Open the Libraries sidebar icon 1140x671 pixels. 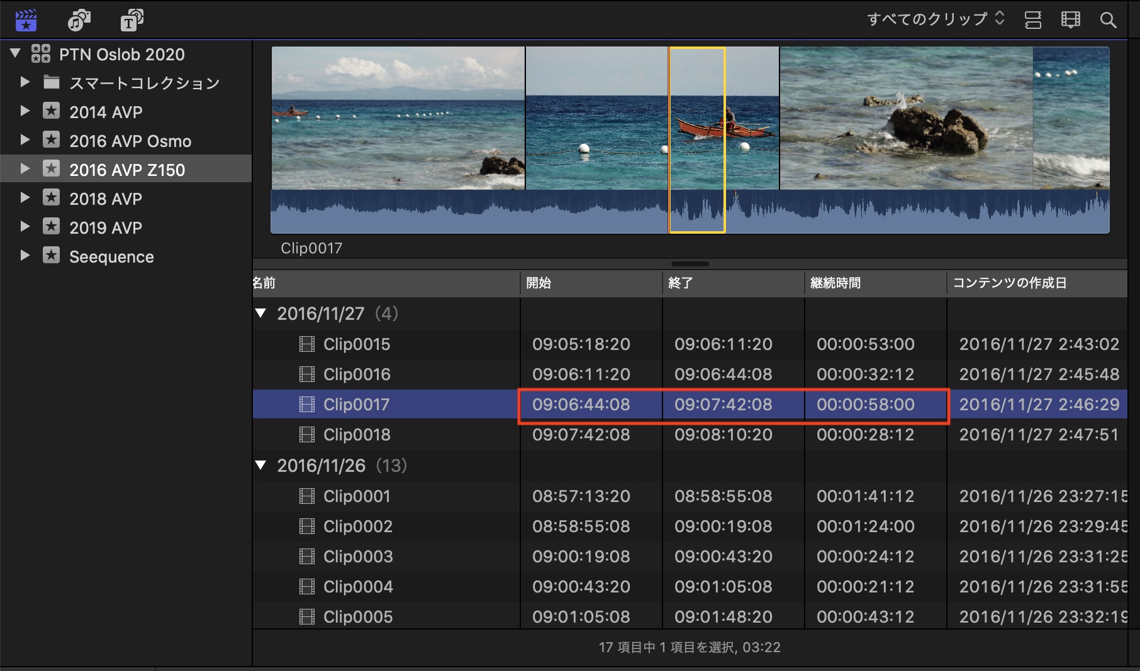(x=26, y=20)
